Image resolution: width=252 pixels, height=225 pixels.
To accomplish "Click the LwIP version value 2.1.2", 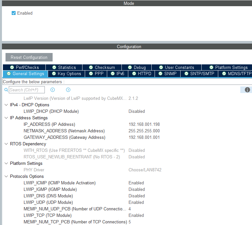I will (133, 98).
